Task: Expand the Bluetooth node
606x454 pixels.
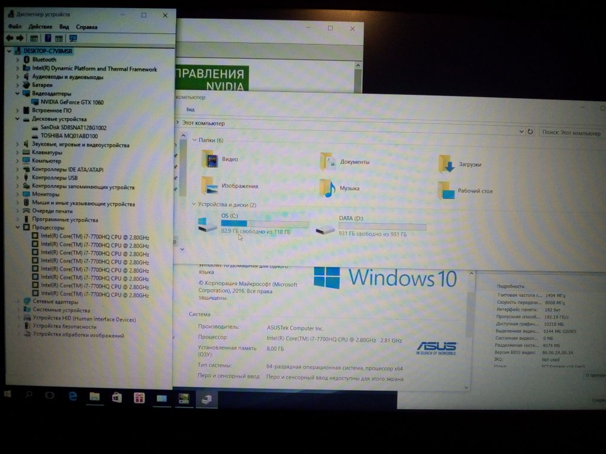Action: tap(18, 60)
